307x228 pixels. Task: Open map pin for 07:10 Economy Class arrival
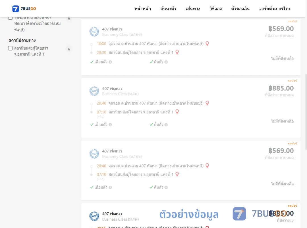point(177,174)
